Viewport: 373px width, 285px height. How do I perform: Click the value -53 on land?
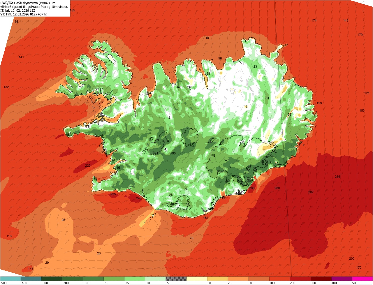point(150,103)
